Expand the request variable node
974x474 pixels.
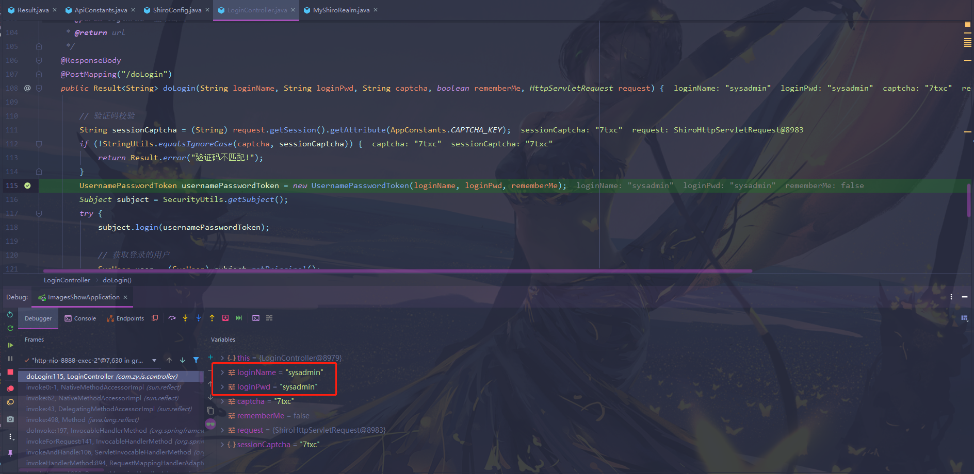(x=222, y=430)
